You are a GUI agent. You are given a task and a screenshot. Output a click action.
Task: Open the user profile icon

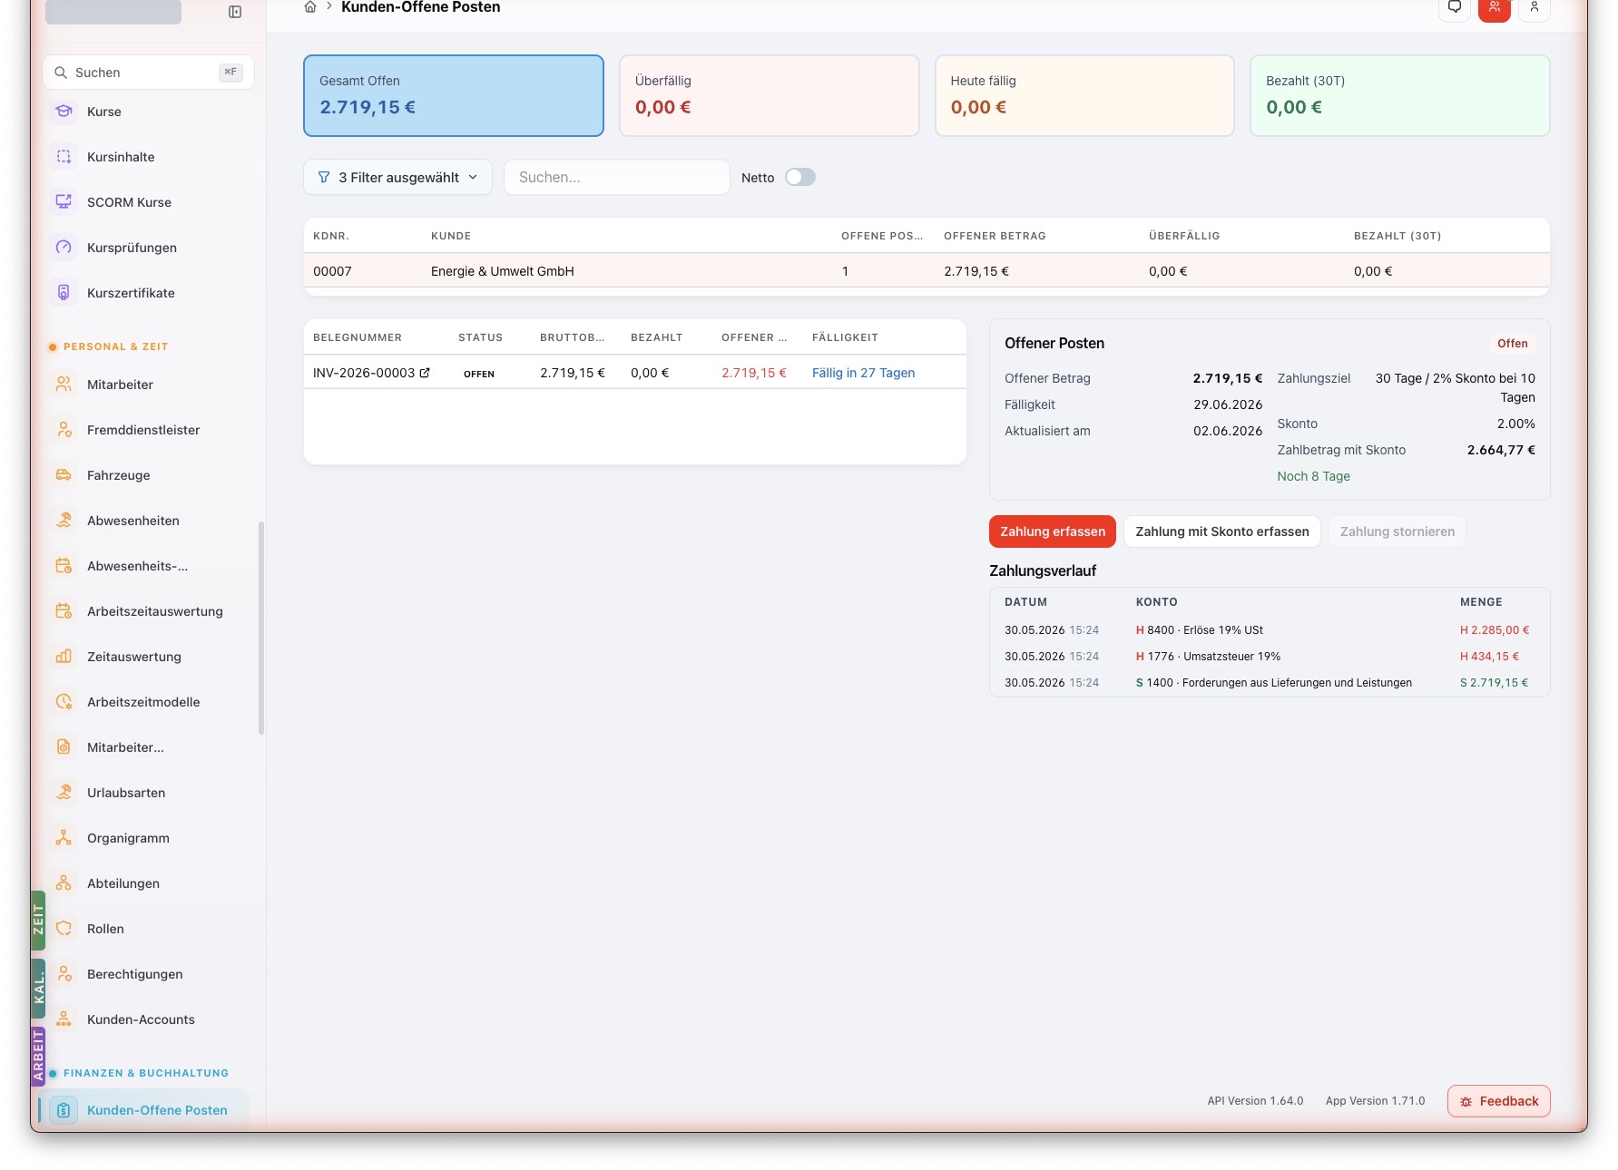1535,8
